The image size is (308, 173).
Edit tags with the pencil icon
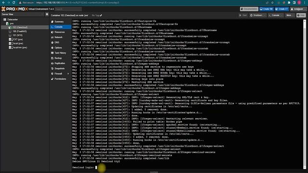(101, 15)
